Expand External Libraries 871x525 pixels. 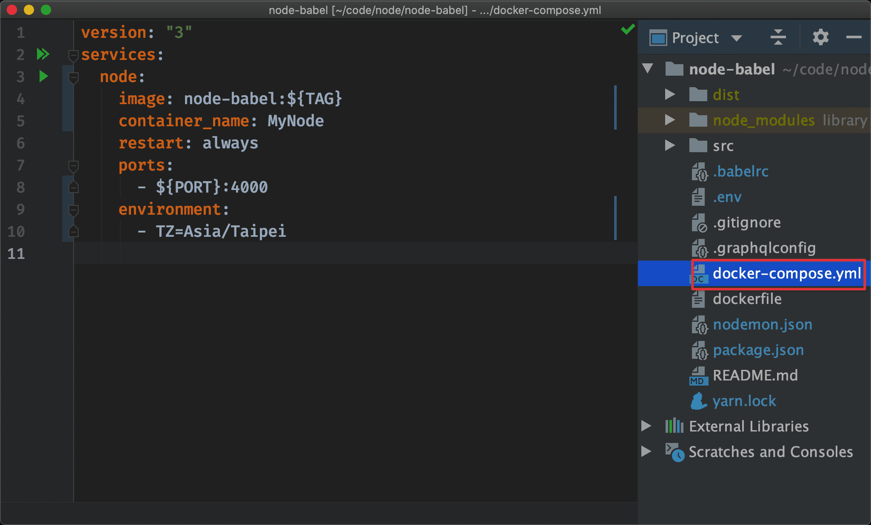646,426
